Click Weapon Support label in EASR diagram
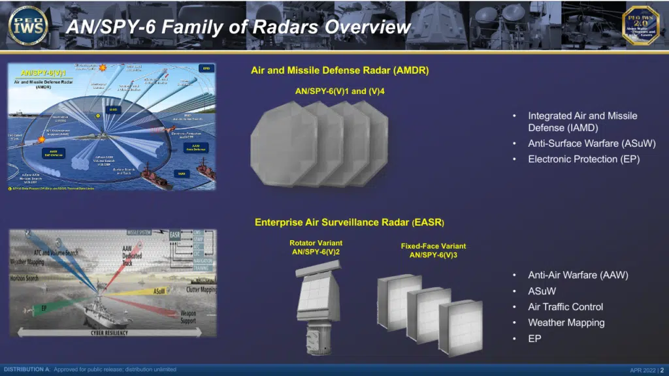669x376 pixels. (188, 317)
